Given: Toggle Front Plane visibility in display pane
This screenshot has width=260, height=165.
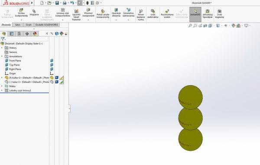Looking at the screenshot, I should pyautogui.click(x=52, y=60).
